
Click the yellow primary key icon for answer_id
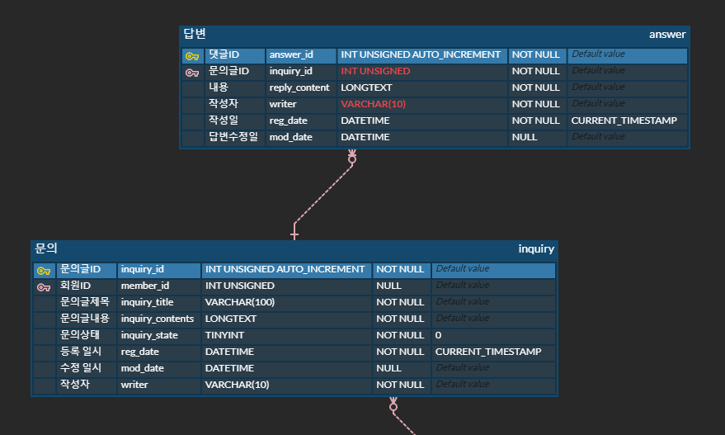(192, 56)
